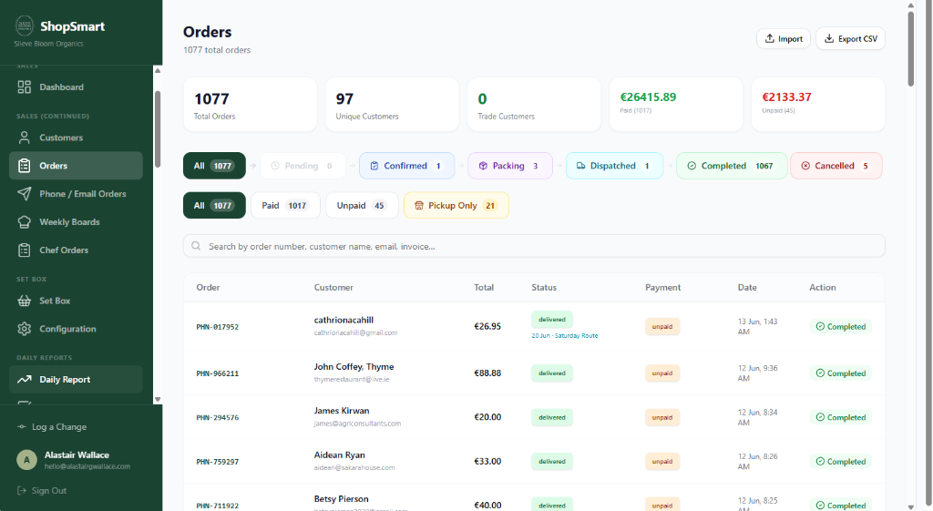Select the Pickup Only 21 filter

(x=456, y=205)
